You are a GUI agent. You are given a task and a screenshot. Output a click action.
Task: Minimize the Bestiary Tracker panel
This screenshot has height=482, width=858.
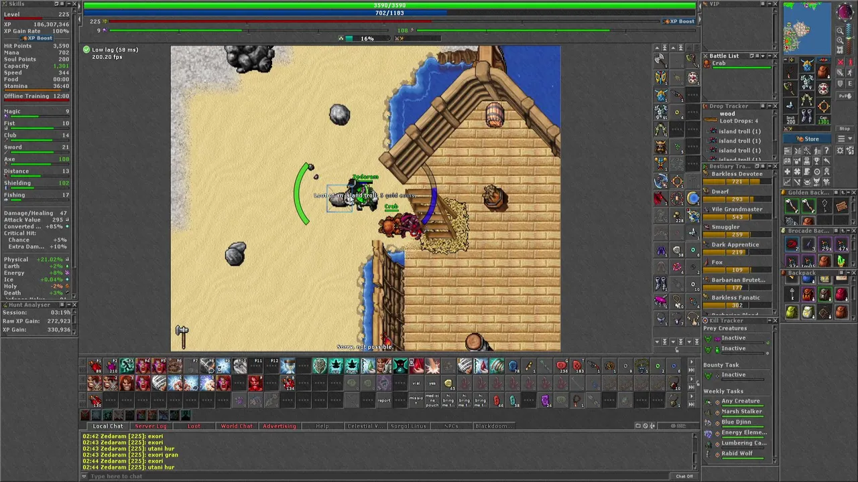pyautogui.click(x=770, y=166)
